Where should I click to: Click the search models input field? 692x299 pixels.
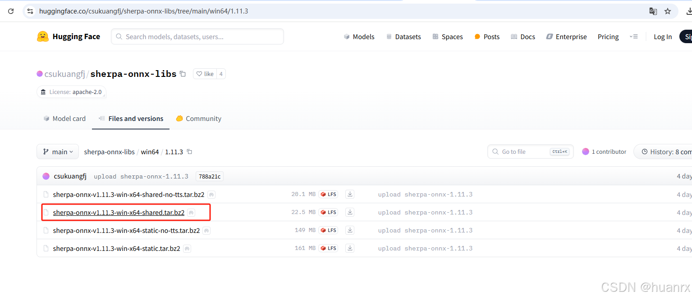(x=197, y=36)
